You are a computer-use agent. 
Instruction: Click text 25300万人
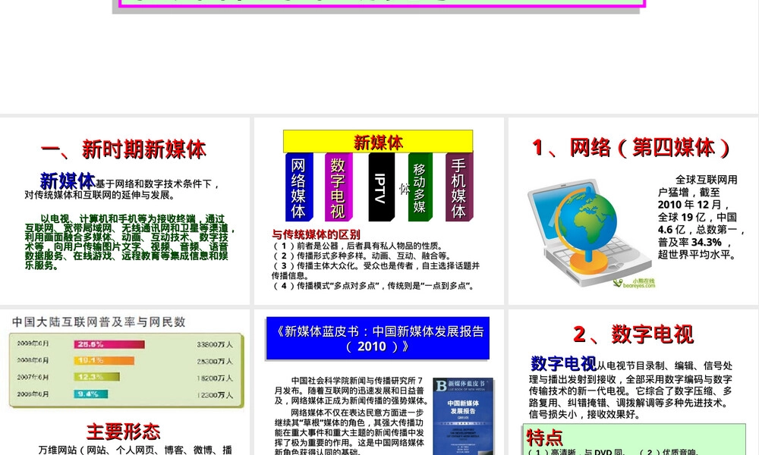pos(215,361)
